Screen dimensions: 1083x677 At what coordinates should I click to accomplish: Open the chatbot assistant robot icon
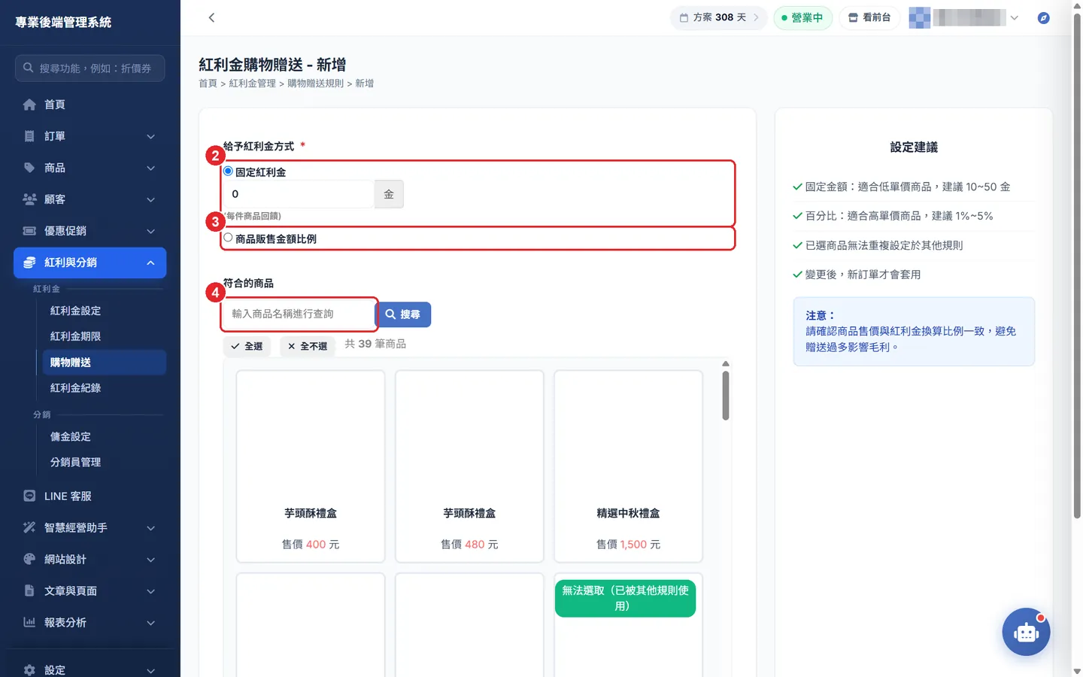tap(1026, 632)
